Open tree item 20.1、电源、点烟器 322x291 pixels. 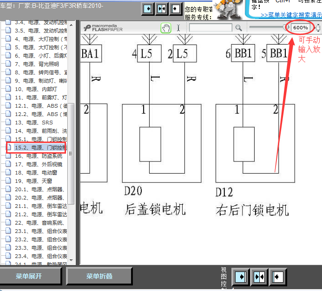pos(39,189)
